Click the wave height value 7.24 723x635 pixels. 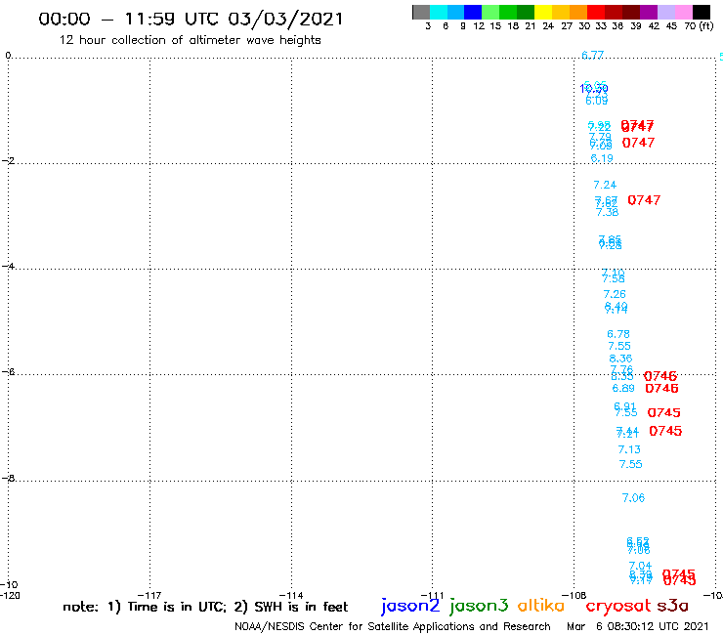tap(605, 185)
